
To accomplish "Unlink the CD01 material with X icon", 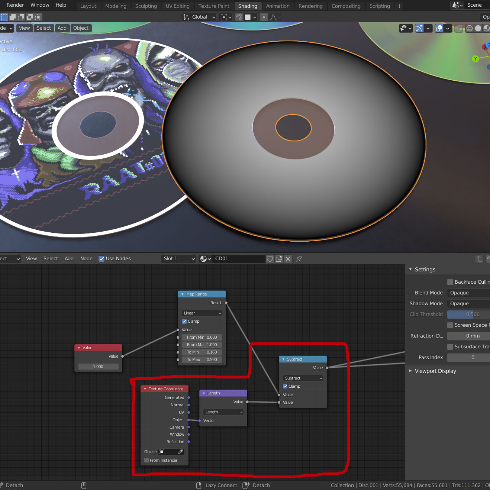I will [288, 259].
